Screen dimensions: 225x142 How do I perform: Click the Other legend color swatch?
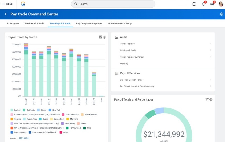coord(61,132)
